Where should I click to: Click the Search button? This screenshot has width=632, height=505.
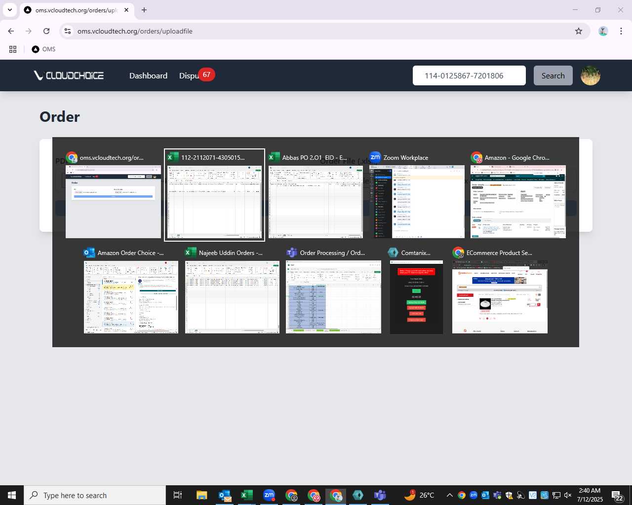click(553, 75)
